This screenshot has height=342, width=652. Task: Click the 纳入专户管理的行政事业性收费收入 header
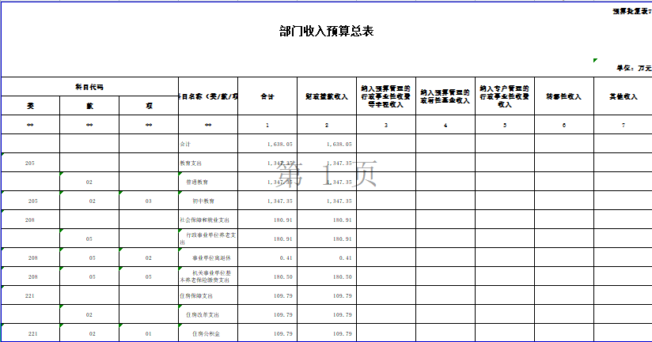[505, 96]
